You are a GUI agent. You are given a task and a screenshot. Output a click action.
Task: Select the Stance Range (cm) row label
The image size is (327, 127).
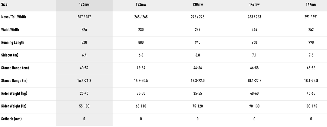tap(15, 68)
